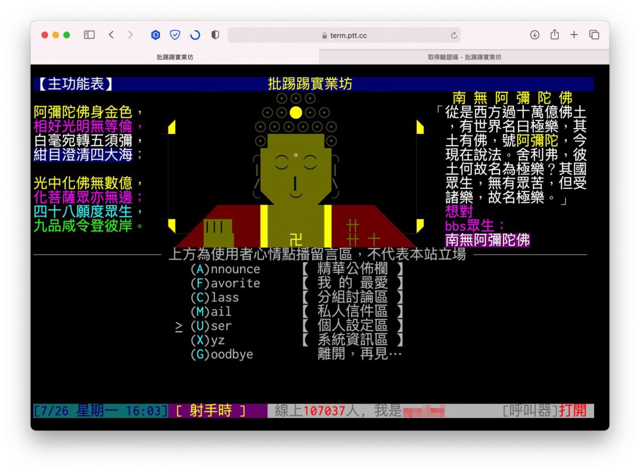The height and width of the screenshot is (471, 640).
Task: Show Safari downloads
Action: click(x=535, y=35)
